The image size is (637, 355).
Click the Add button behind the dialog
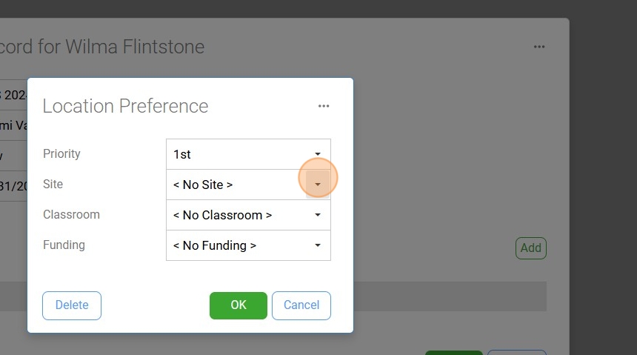coord(531,248)
